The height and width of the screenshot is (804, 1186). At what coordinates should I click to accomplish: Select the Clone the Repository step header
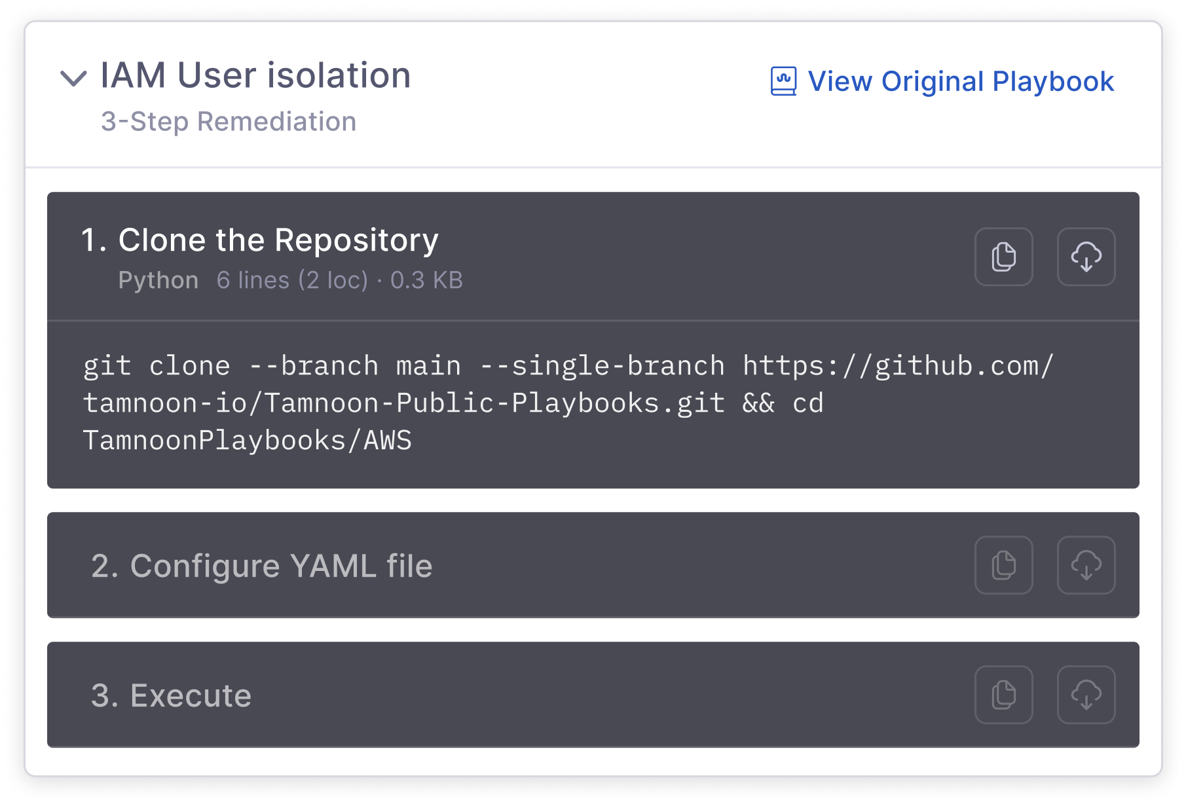tap(278, 240)
